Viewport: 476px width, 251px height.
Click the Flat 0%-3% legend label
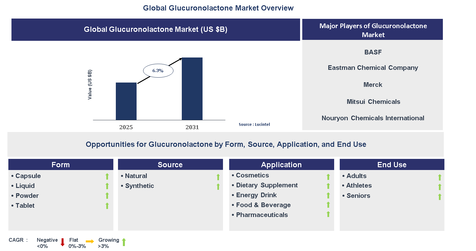point(77,243)
